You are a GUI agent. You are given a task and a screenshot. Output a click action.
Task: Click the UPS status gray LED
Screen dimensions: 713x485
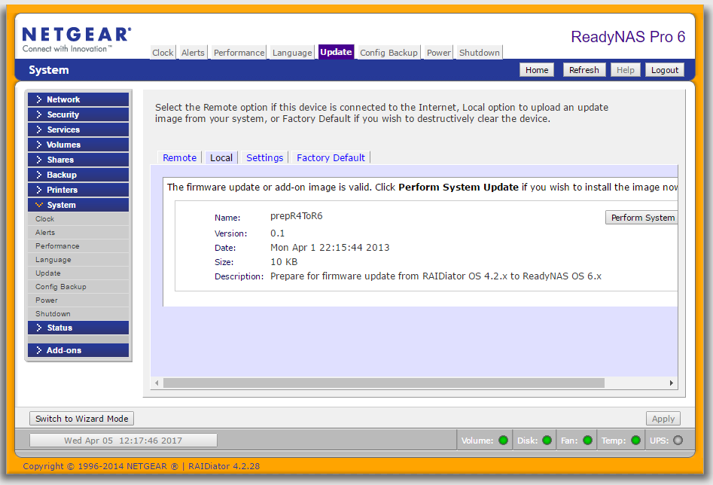678,441
